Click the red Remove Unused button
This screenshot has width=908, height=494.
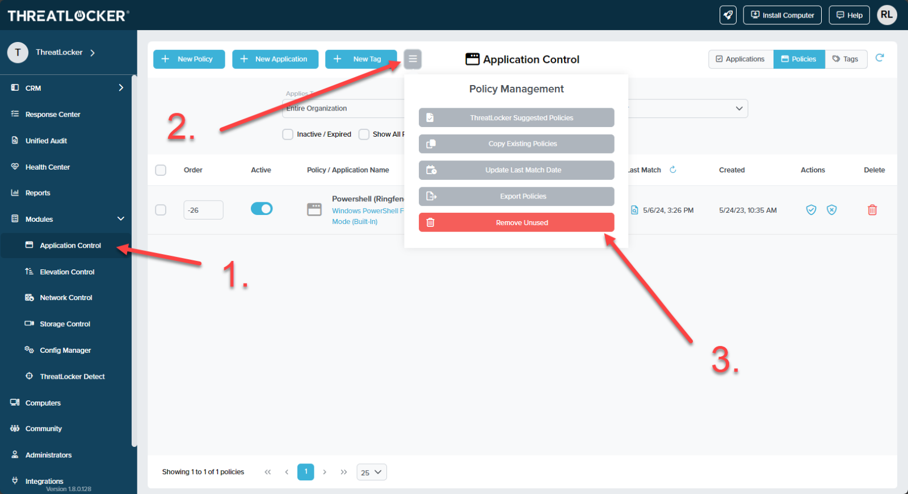point(516,222)
